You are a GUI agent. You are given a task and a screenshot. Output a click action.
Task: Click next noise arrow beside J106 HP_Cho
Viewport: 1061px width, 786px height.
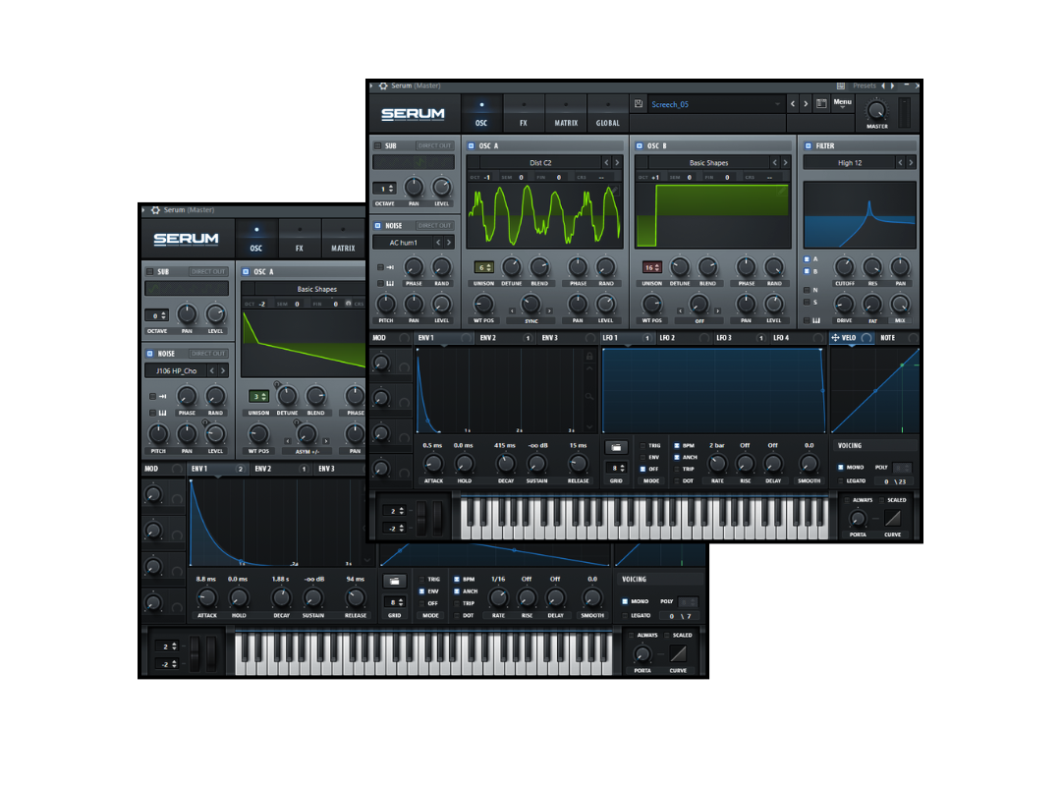coord(224,370)
